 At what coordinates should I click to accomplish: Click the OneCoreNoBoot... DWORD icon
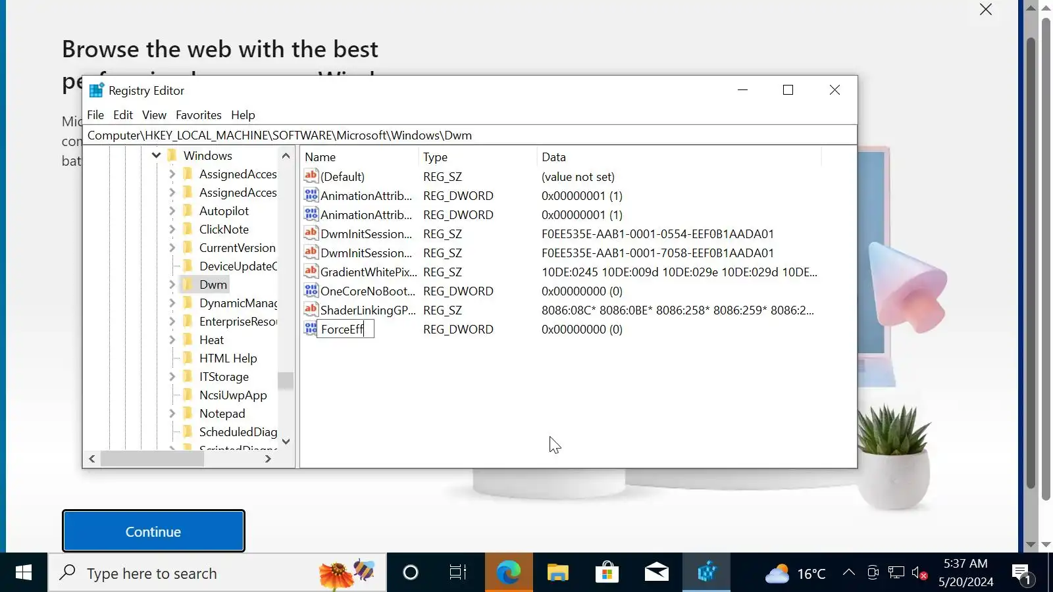[311, 291]
